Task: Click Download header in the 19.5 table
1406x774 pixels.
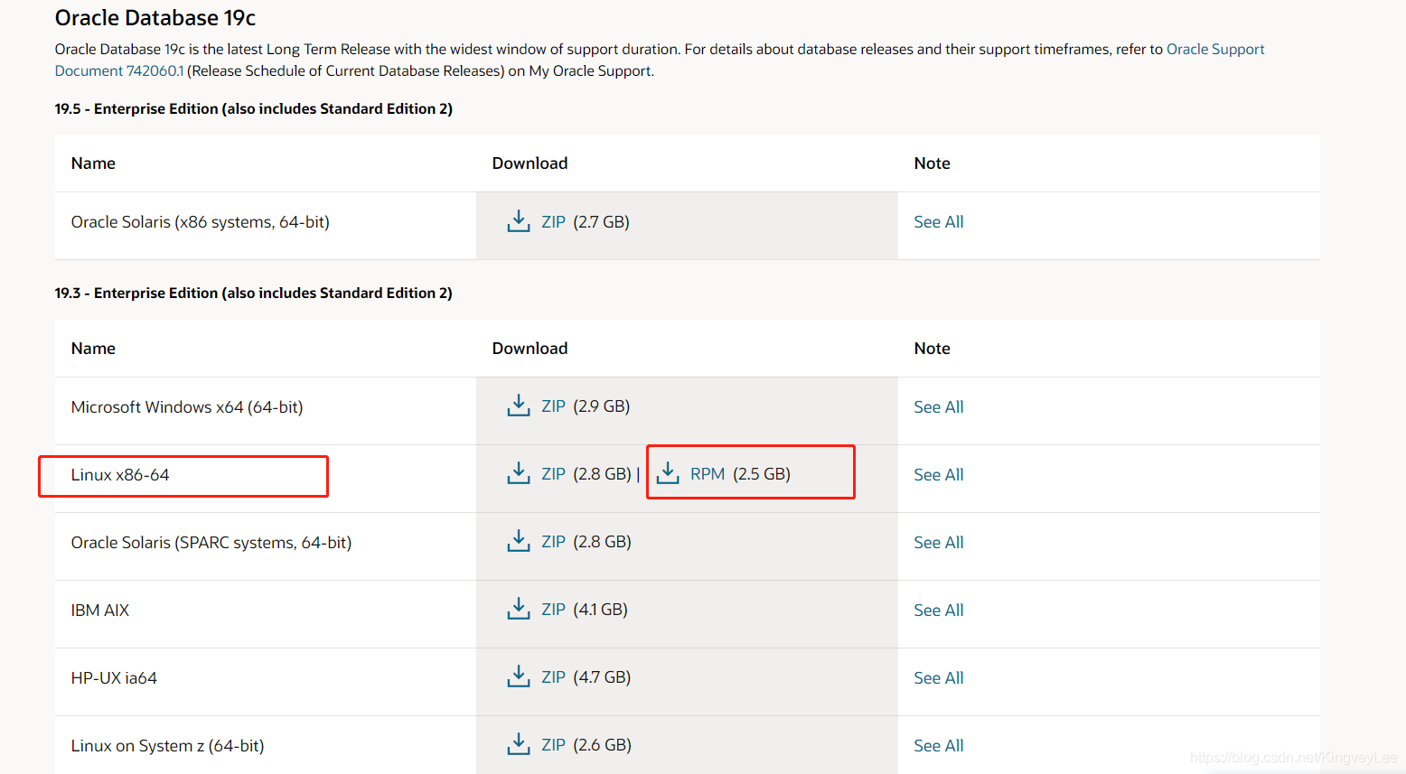Action: click(x=530, y=163)
